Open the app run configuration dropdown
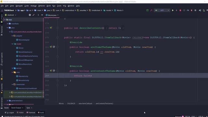Image resolution: width=208 pixels, height=117 pixels. (162, 10)
